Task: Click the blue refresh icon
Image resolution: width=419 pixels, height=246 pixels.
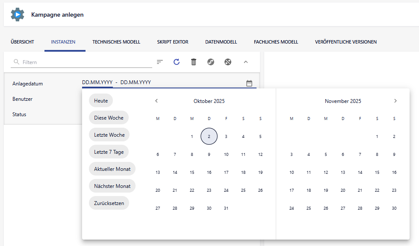Action: click(x=177, y=62)
